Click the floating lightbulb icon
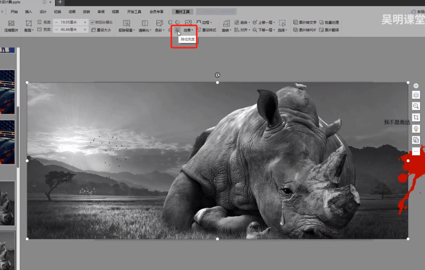 [416, 129]
